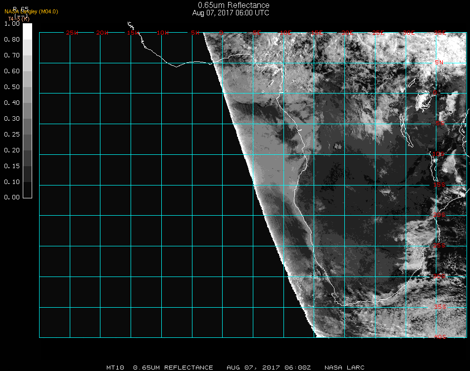The width and height of the screenshot is (470, 371).
Task: Click the '0.65UM REFLECTANCE' footer text
Action: pos(173,368)
